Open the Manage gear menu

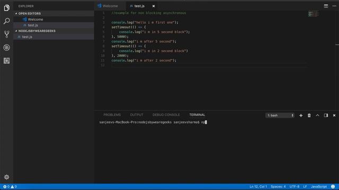coord(6,177)
